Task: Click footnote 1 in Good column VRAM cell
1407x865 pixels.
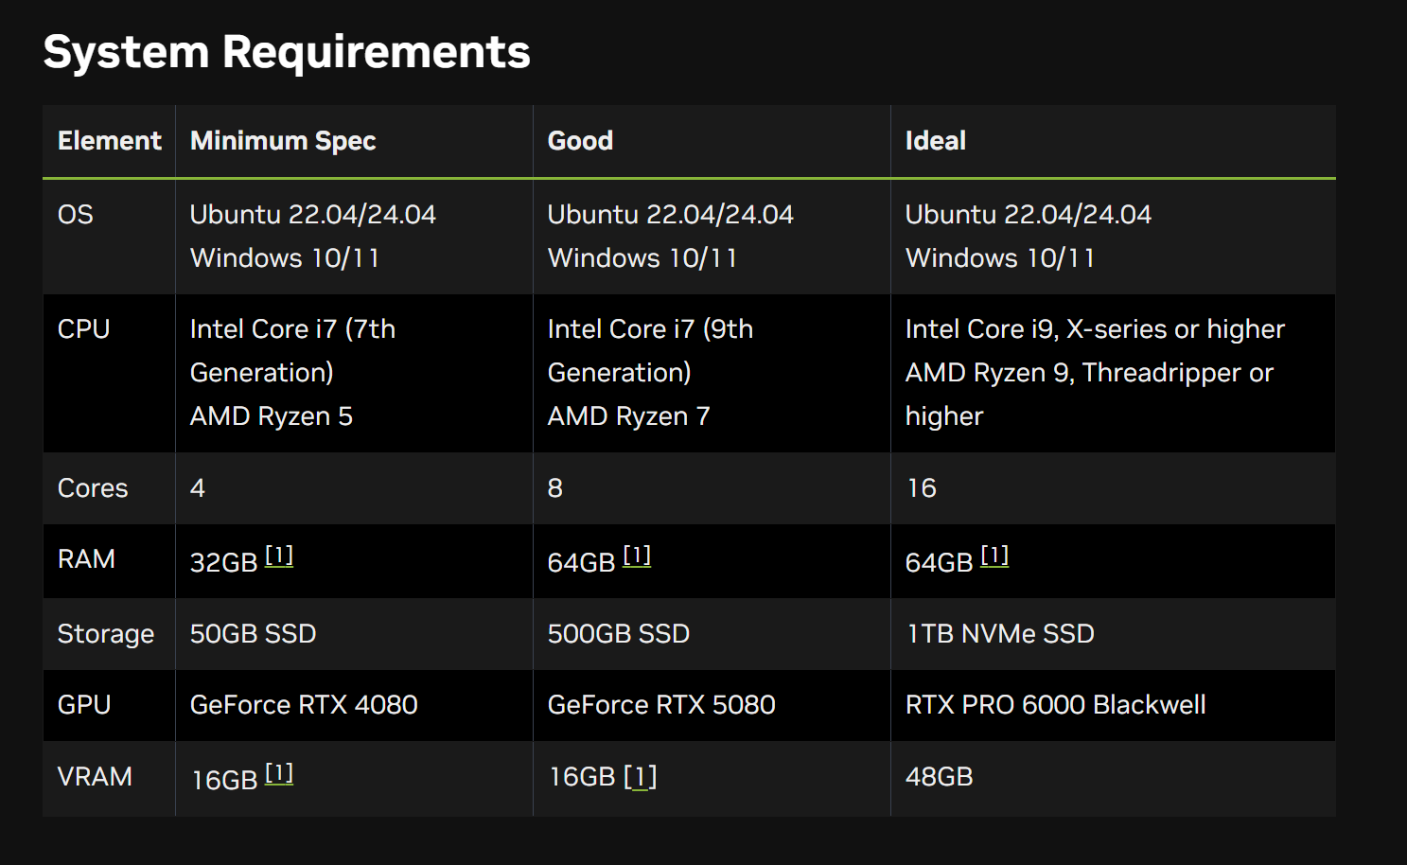Action: coord(641,777)
